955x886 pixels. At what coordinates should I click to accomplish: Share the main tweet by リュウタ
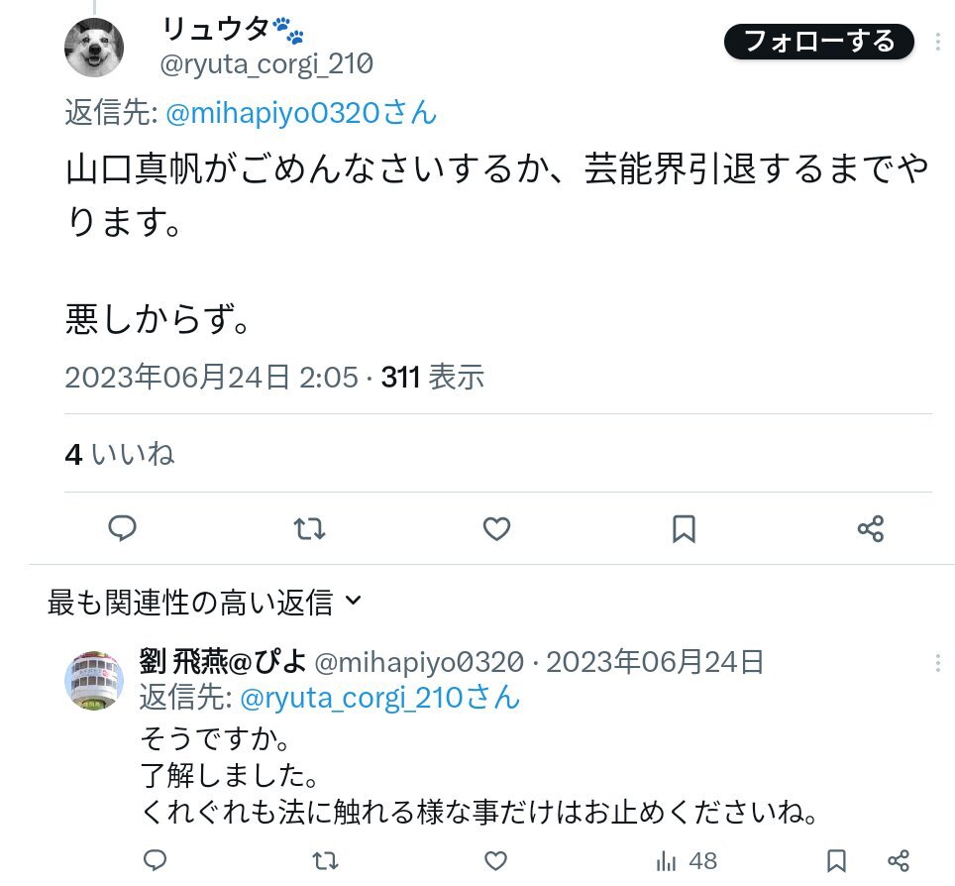(x=871, y=528)
